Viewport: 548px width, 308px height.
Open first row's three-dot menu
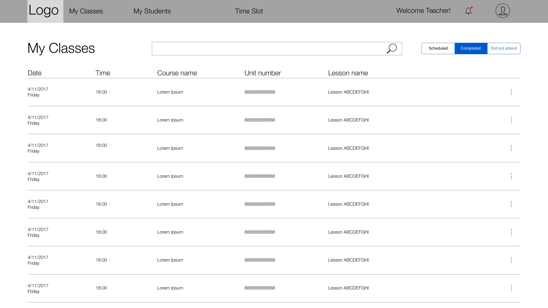coord(511,92)
